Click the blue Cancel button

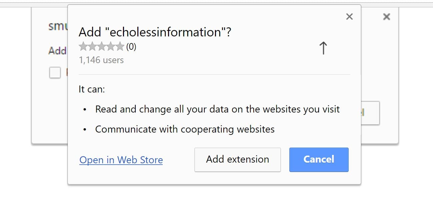tap(319, 160)
